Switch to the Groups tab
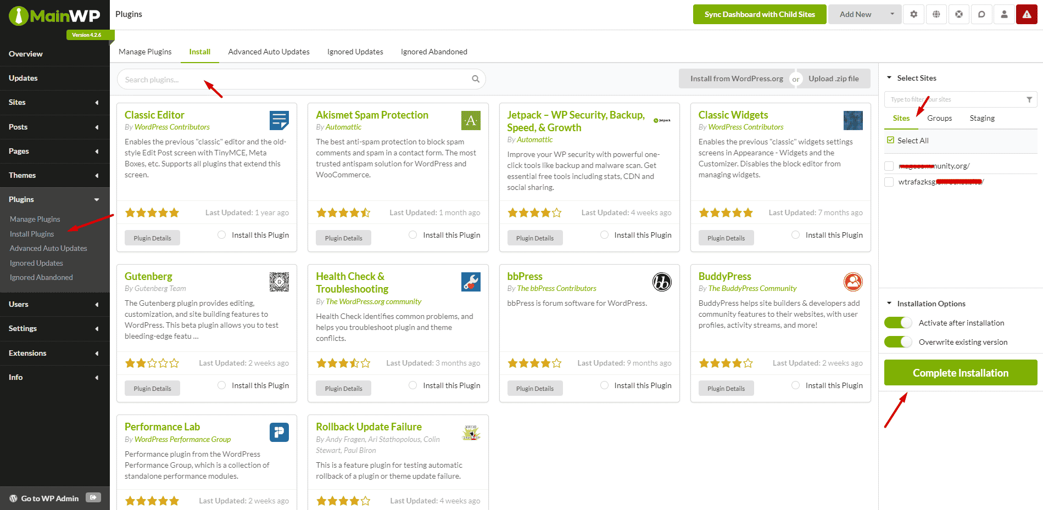Image resolution: width=1043 pixels, height=510 pixels. pos(939,118)
